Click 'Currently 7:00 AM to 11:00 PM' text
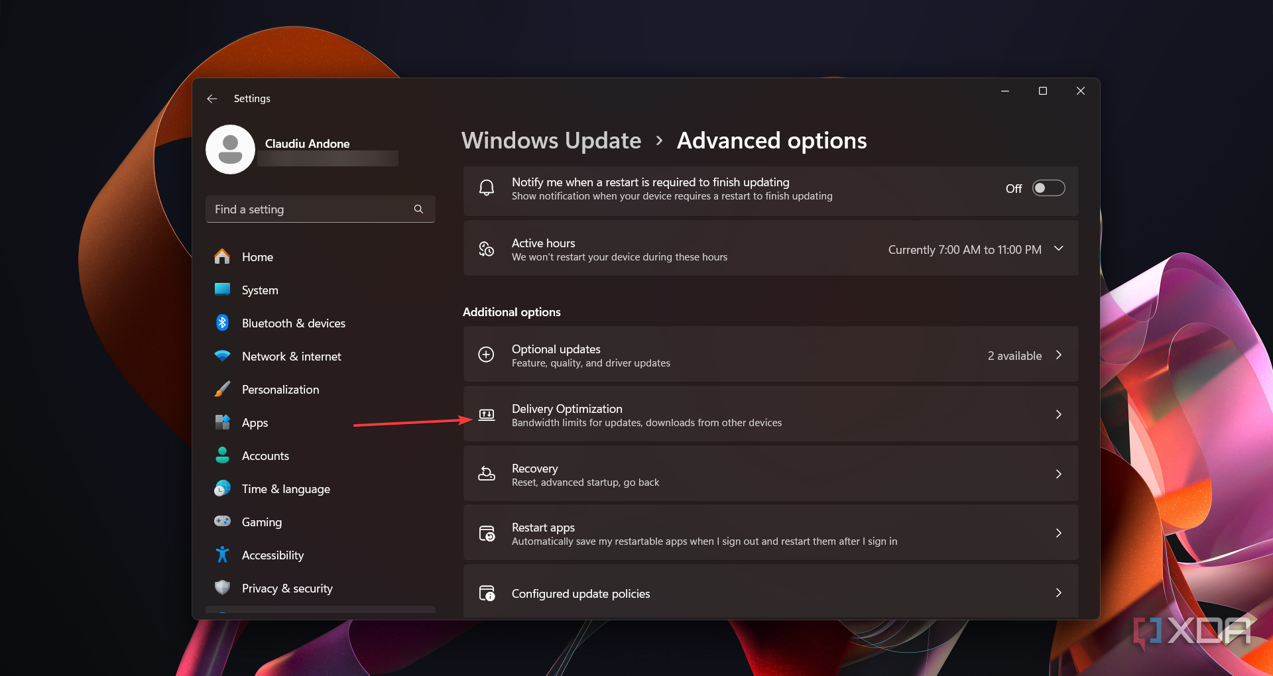The image size is (1273, 676). (x=965, y=250)
